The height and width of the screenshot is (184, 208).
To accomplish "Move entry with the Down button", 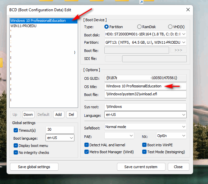I will click(x=28, y=115).
